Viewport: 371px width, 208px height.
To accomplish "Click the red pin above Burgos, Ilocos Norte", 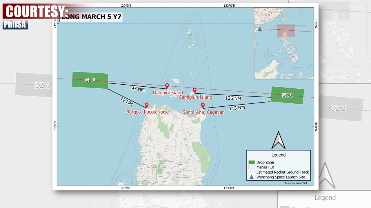I will point(147,105).
